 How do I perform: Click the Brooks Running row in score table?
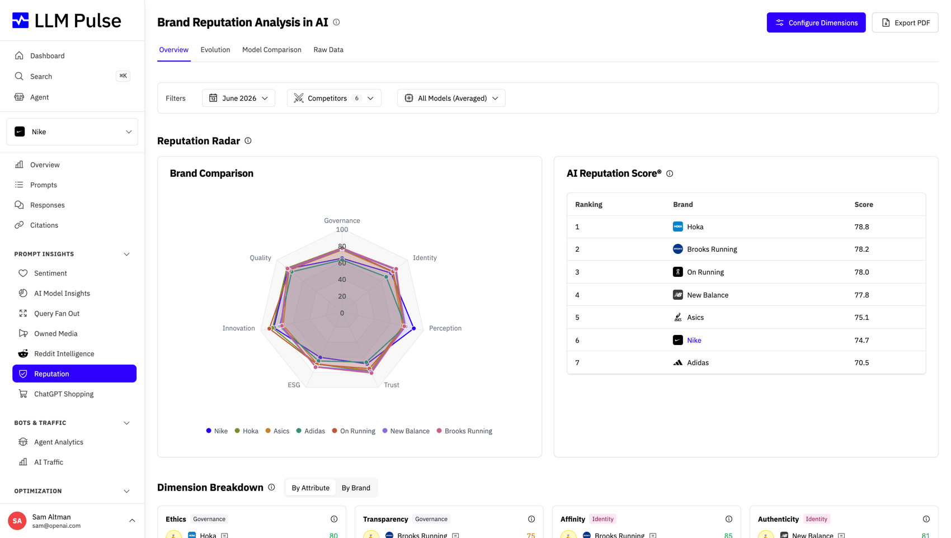pos(746,249)
